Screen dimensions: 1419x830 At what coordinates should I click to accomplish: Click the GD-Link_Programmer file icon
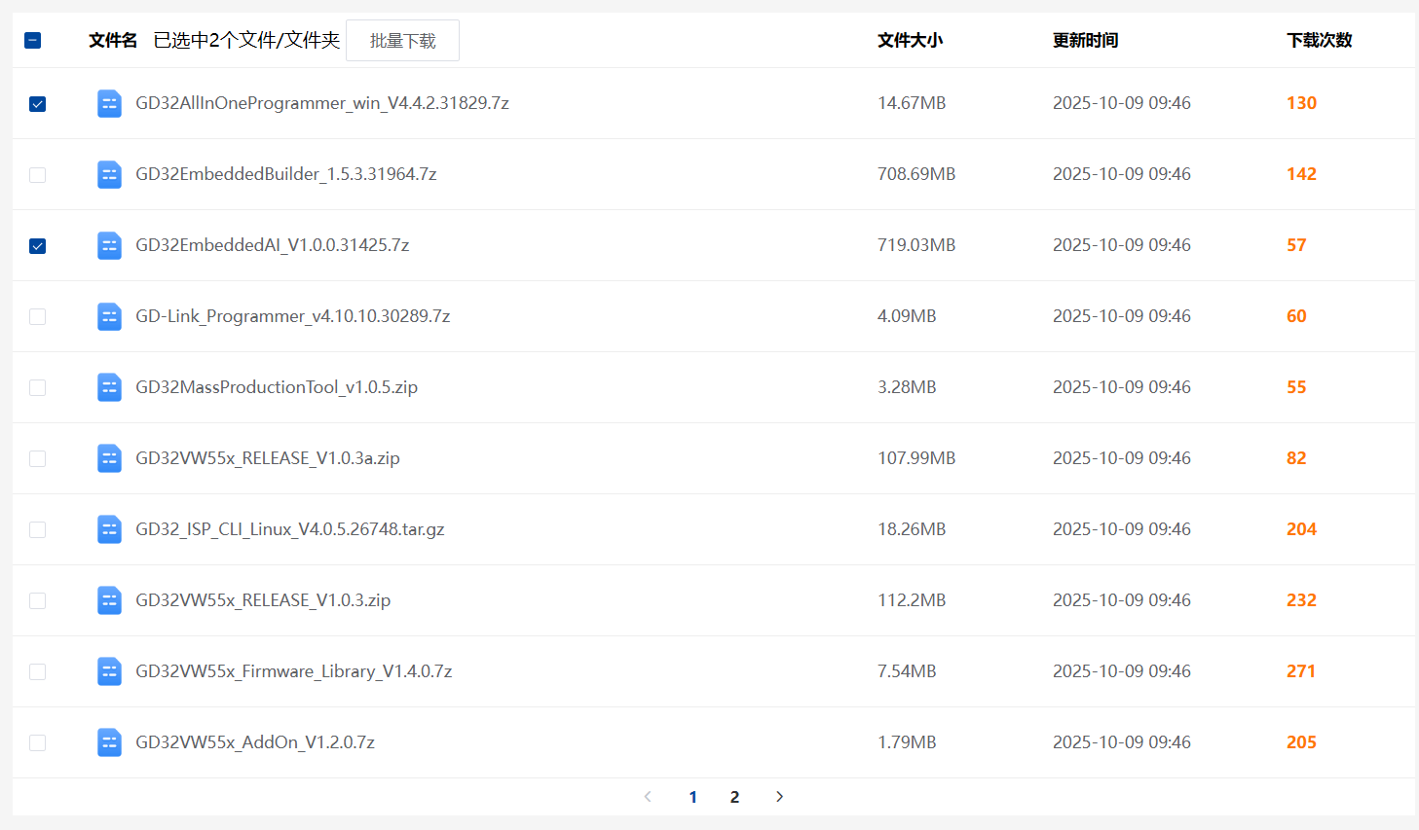(109, 316)
